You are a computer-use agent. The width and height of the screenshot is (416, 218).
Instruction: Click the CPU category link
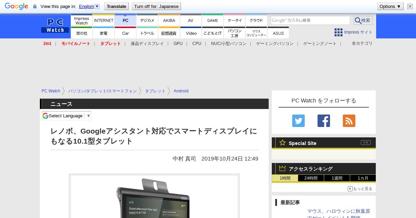pyautogui.click(x=197, y=44)
